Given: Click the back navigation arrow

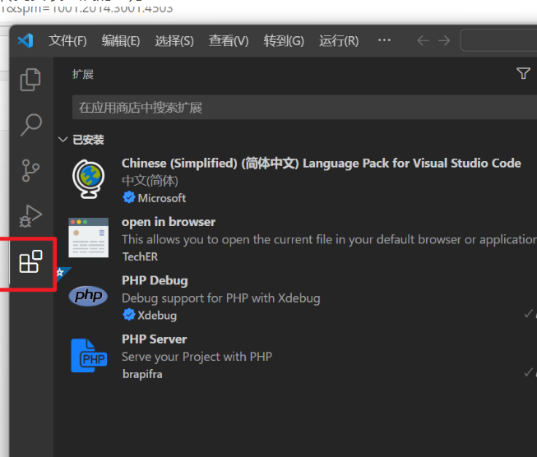Looking at the screenshot, I should [424, 40].
